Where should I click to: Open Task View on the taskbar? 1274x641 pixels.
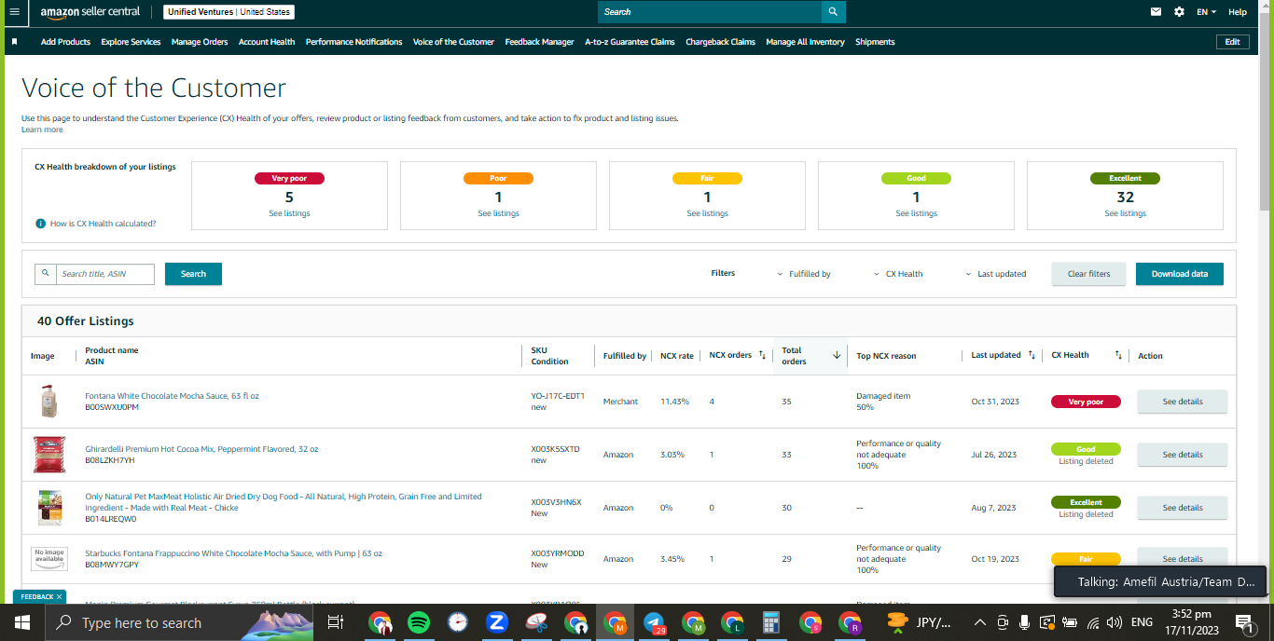336,622
